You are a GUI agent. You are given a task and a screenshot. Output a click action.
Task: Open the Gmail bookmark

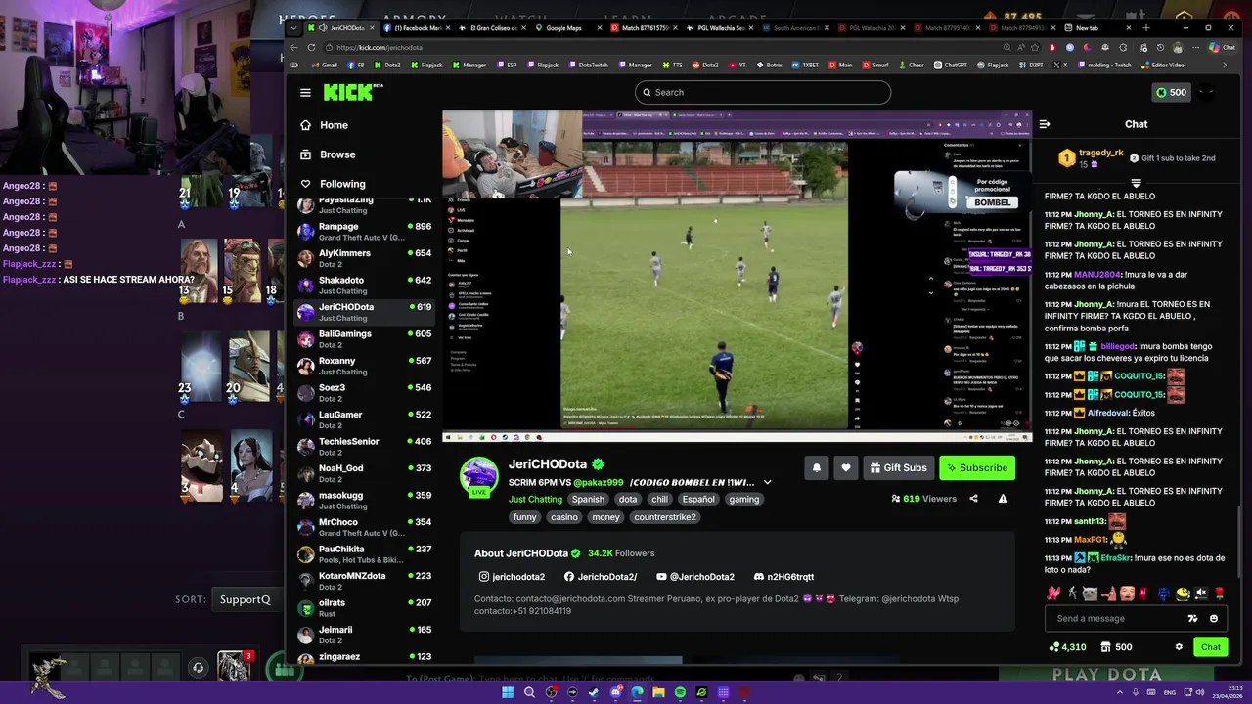(x=324, y=65)
